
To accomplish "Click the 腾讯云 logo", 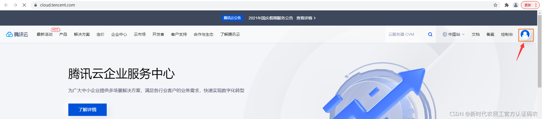I will [17, 34].
